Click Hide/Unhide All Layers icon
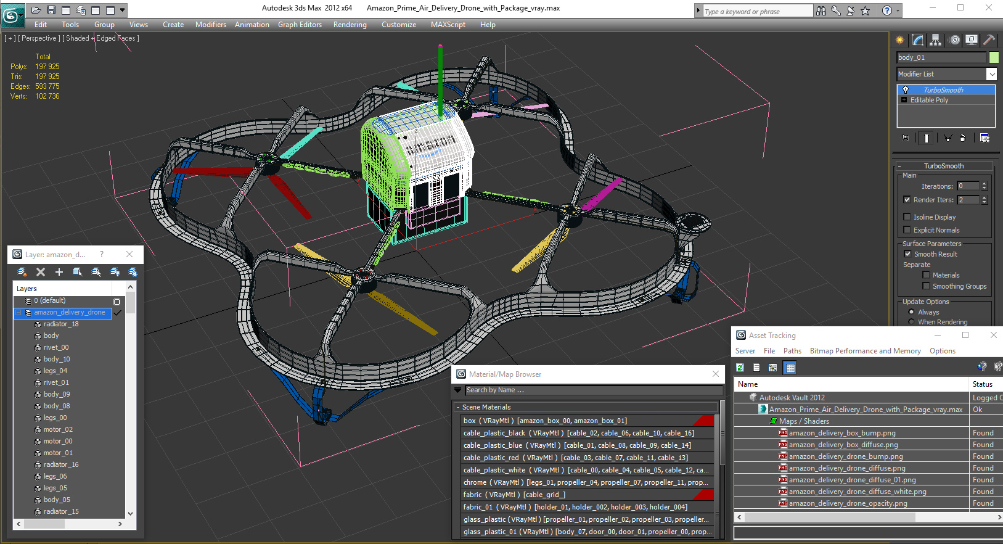The height and width of the screenshot is (544, 1003). pyautogui.click(x=115, y=272)
